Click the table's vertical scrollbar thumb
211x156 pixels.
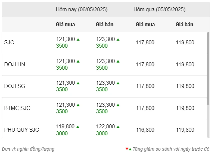tap(208, 69)
